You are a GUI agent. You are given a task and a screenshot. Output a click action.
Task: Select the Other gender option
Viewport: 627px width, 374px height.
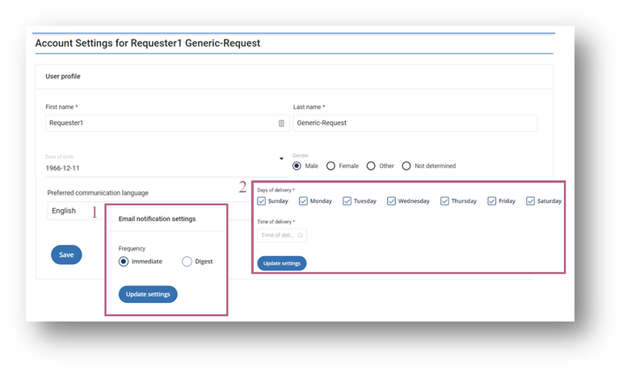pyautogui.click(x=371, y=166)
